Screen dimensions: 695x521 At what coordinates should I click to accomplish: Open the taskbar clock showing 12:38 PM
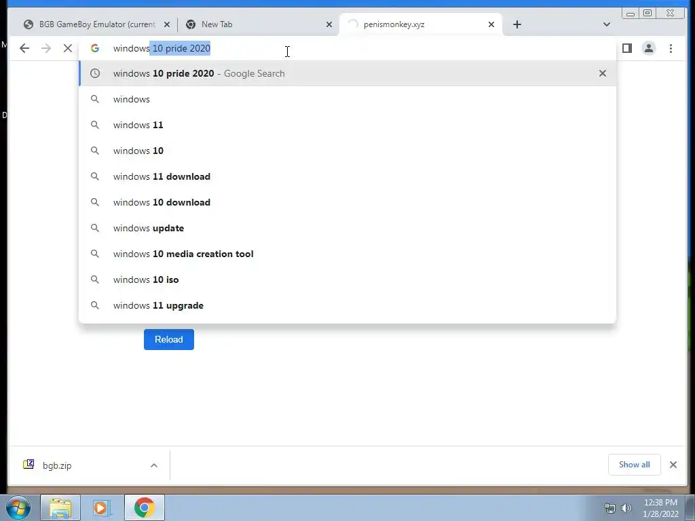click(x=660, y=508)
